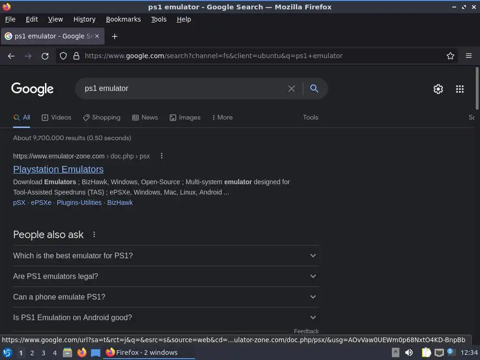
Task: Open the Firefox hamburger application menu
Action: (x=469, y=56)
